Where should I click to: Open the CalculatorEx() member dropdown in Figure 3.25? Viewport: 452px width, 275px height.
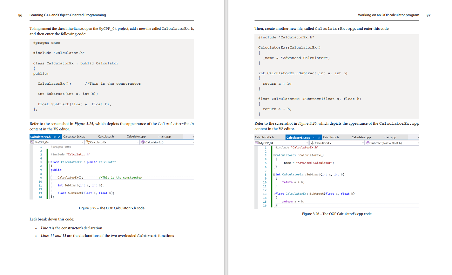pos(193,142)
